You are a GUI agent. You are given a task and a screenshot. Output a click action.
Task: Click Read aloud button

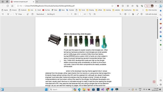coord(40,14)
